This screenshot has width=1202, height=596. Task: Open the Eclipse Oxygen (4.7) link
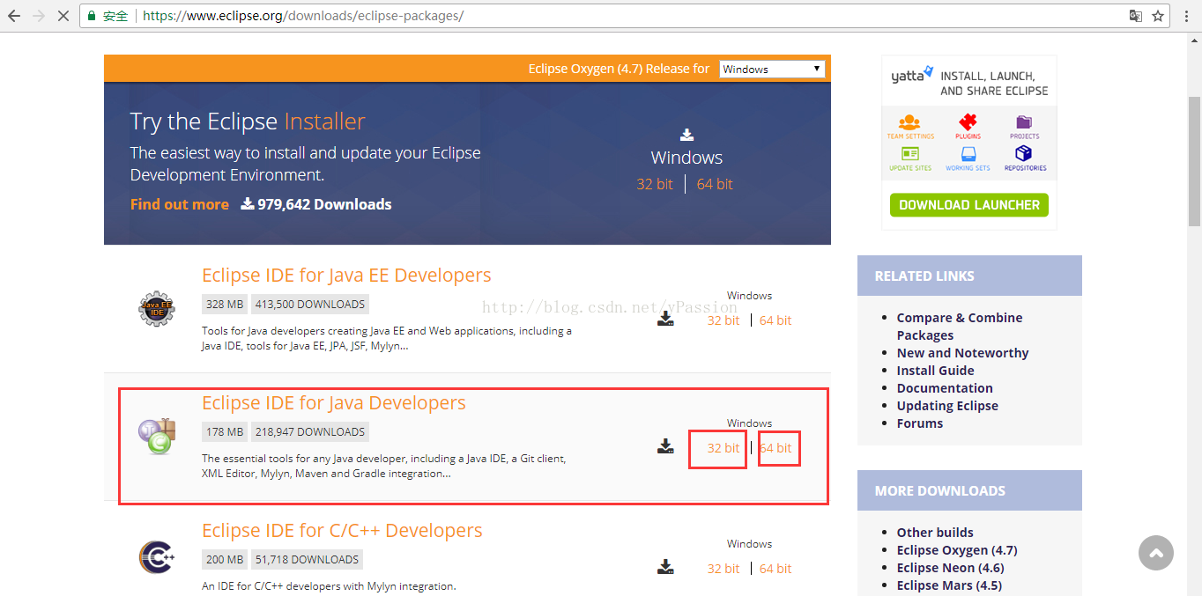(957, 550)
